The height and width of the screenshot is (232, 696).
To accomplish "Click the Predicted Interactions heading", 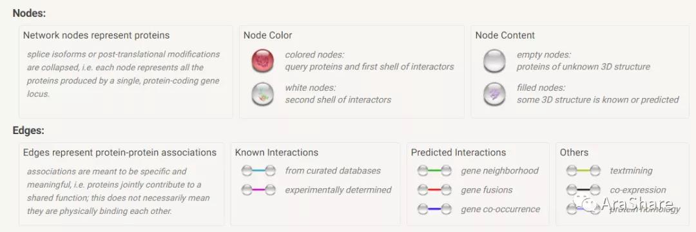I will [459, 152].
